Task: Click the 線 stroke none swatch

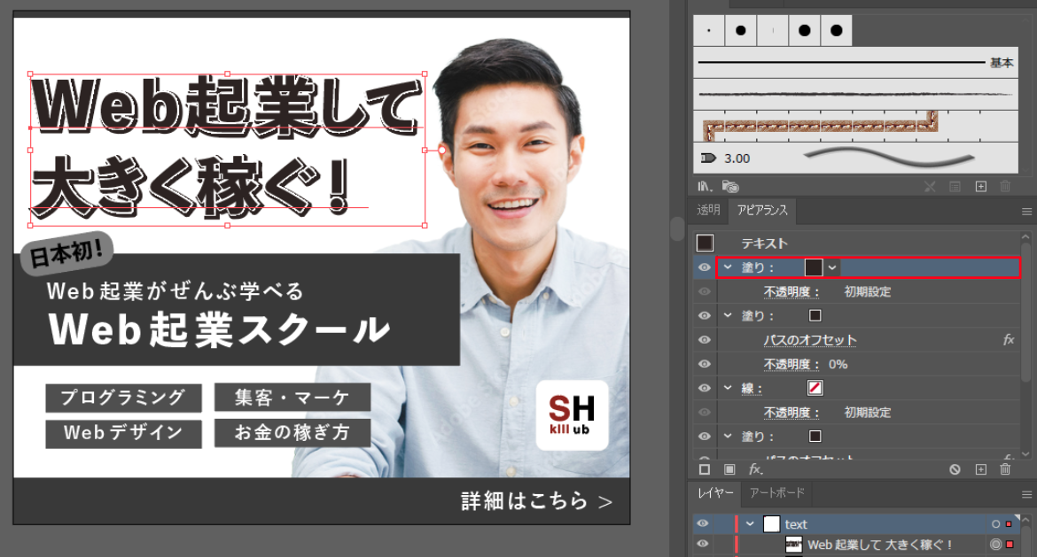Action: point(815,388)
